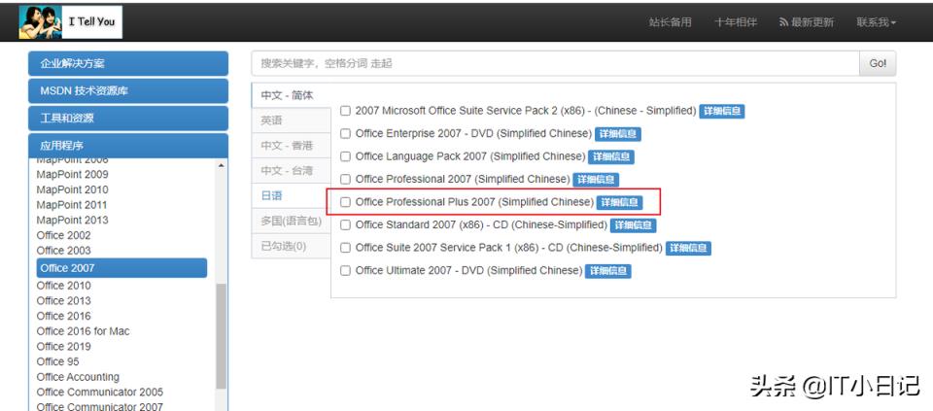The width and height of the screenshot is (933, 411).
Task: Select Office 2019 in the list
Action: coord(64,346)
